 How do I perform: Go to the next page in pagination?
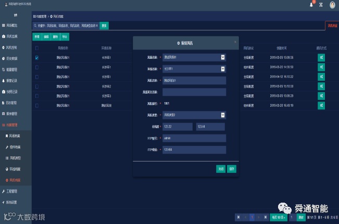259,217
